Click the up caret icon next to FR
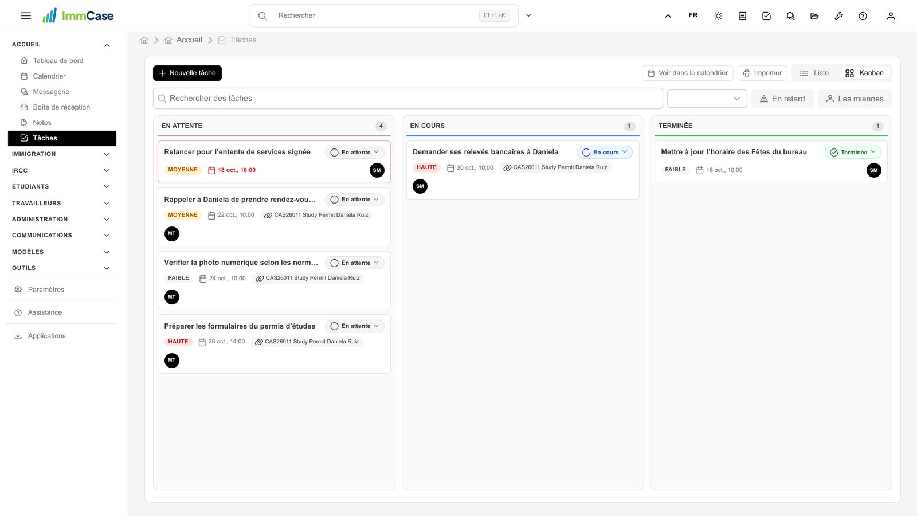 668,16
